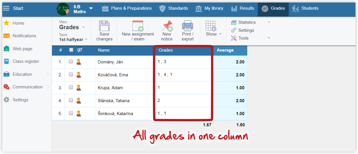Open the Show dropdown arrow

tap(221, 34)
